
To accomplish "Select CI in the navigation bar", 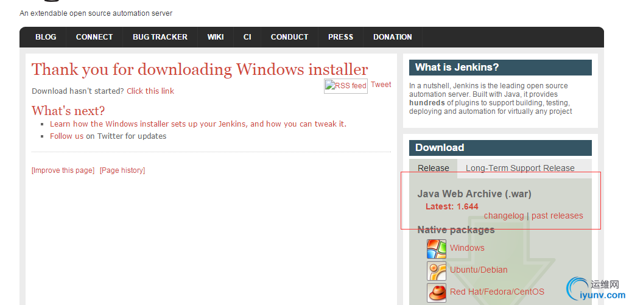I will pyautogui.click(x=247, y=37).
